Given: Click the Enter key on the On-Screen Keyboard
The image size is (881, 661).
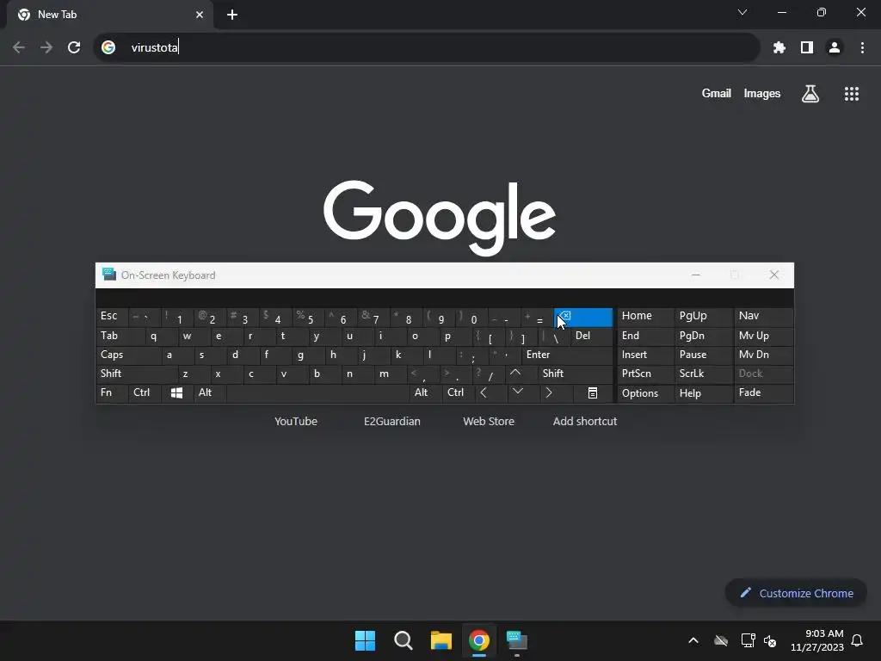Looking at the screenshot, I should (567, 355).
